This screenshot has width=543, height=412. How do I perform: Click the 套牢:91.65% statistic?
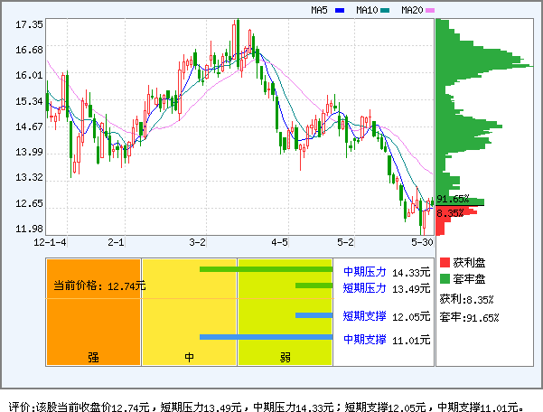point(469,317)
